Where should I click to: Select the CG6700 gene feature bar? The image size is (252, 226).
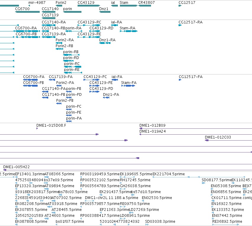click(27, 12)
